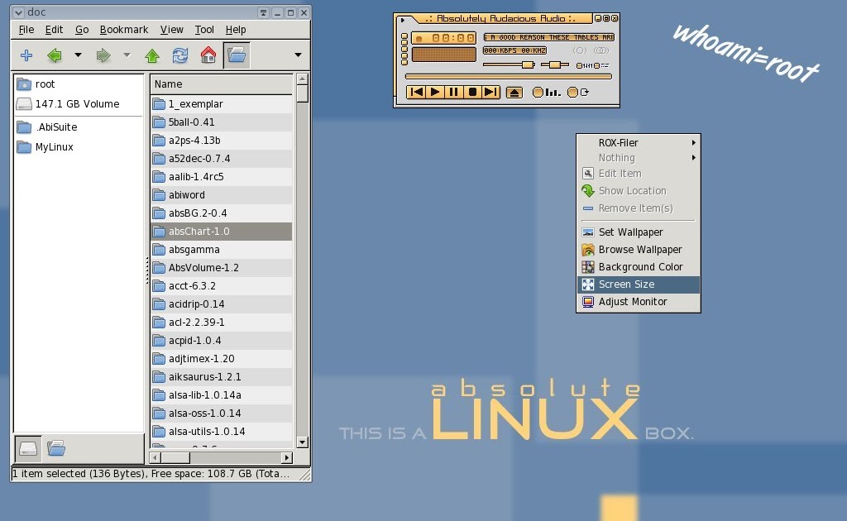Navigate up a directory with the Up arrow
This screenshot has height=521, width=847.
[153, 55]
